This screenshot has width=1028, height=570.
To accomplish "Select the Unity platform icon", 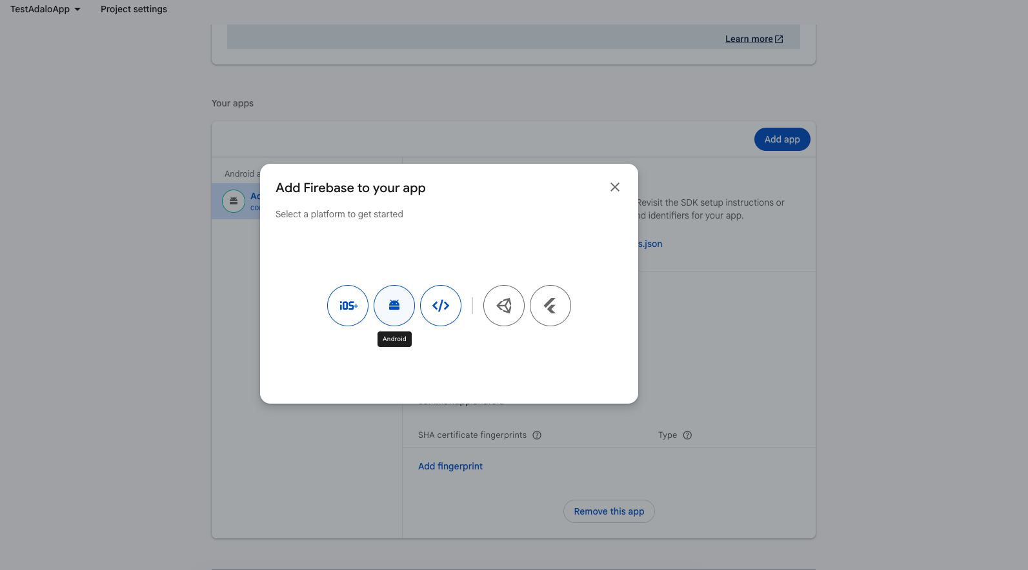I will coord(504,306).
